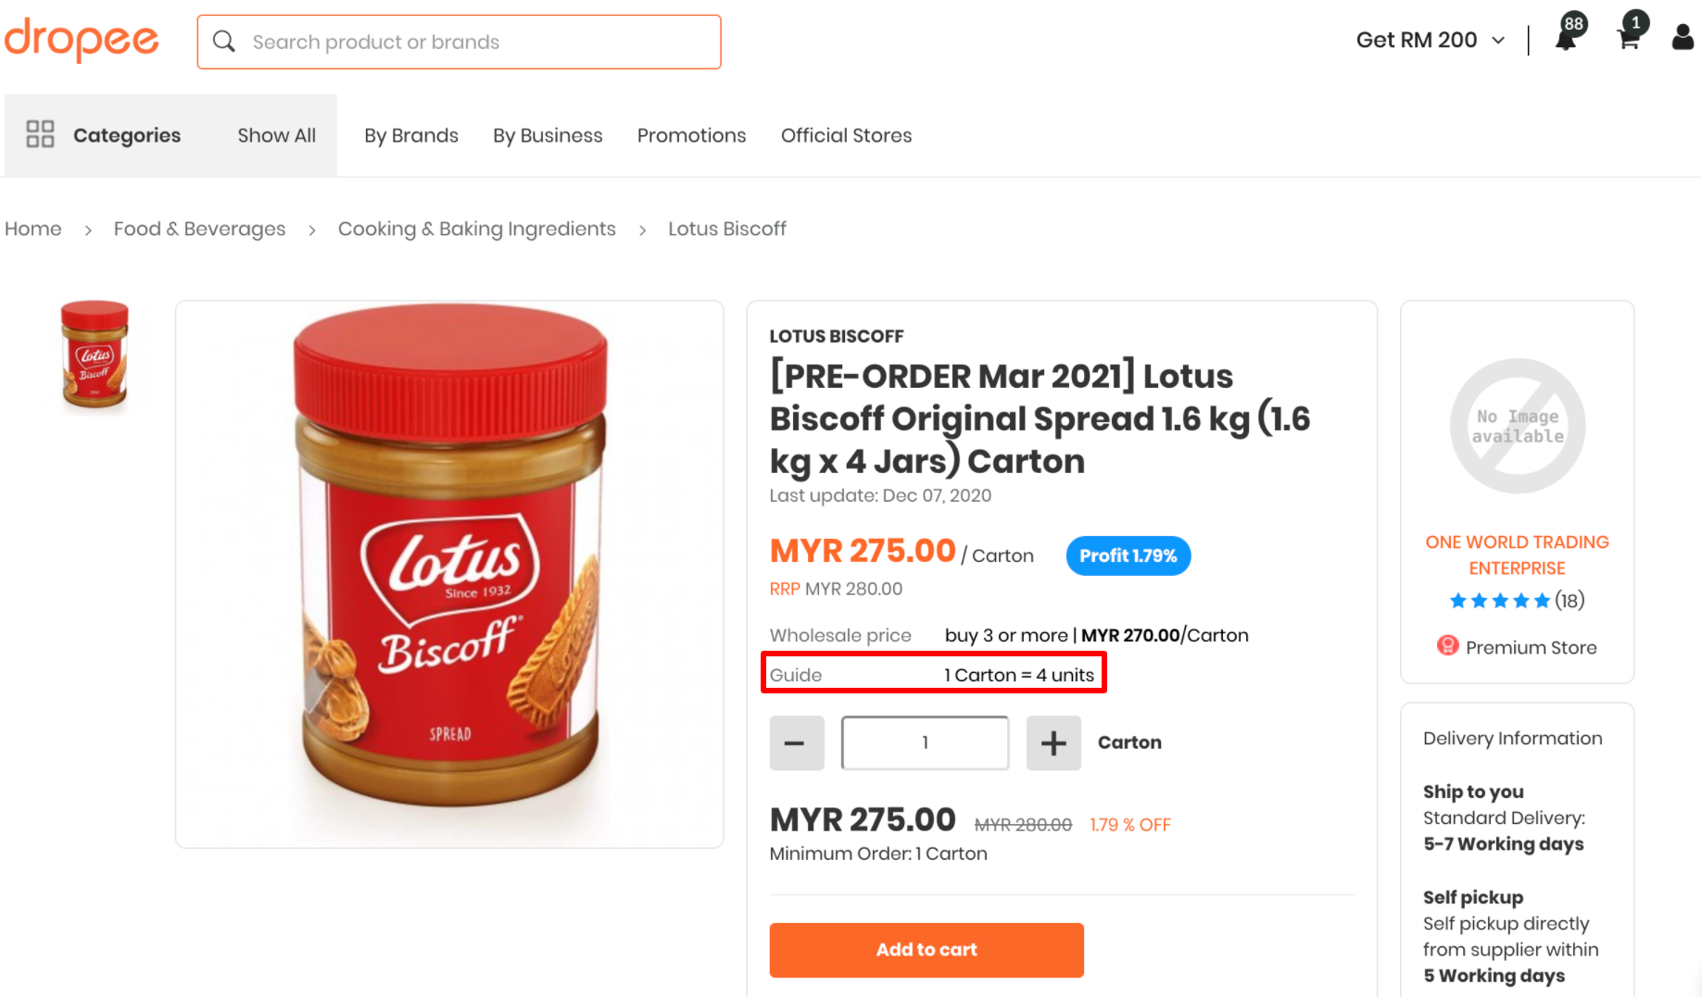
Task: Select the Lotus Biscoff jar thumbnail
Action: [x=95, y=355]
